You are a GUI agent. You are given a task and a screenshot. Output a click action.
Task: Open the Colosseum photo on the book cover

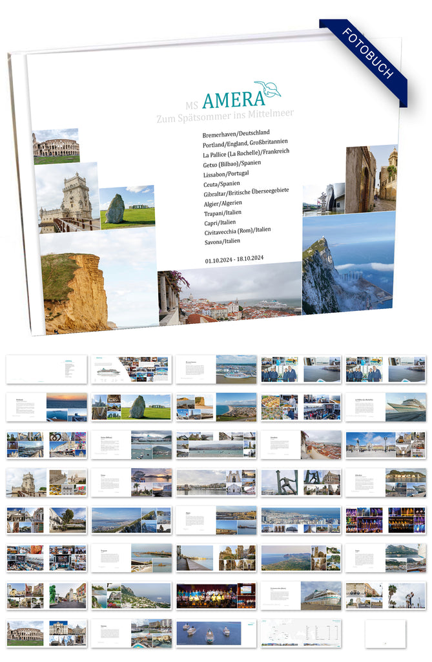coord(56,147)
